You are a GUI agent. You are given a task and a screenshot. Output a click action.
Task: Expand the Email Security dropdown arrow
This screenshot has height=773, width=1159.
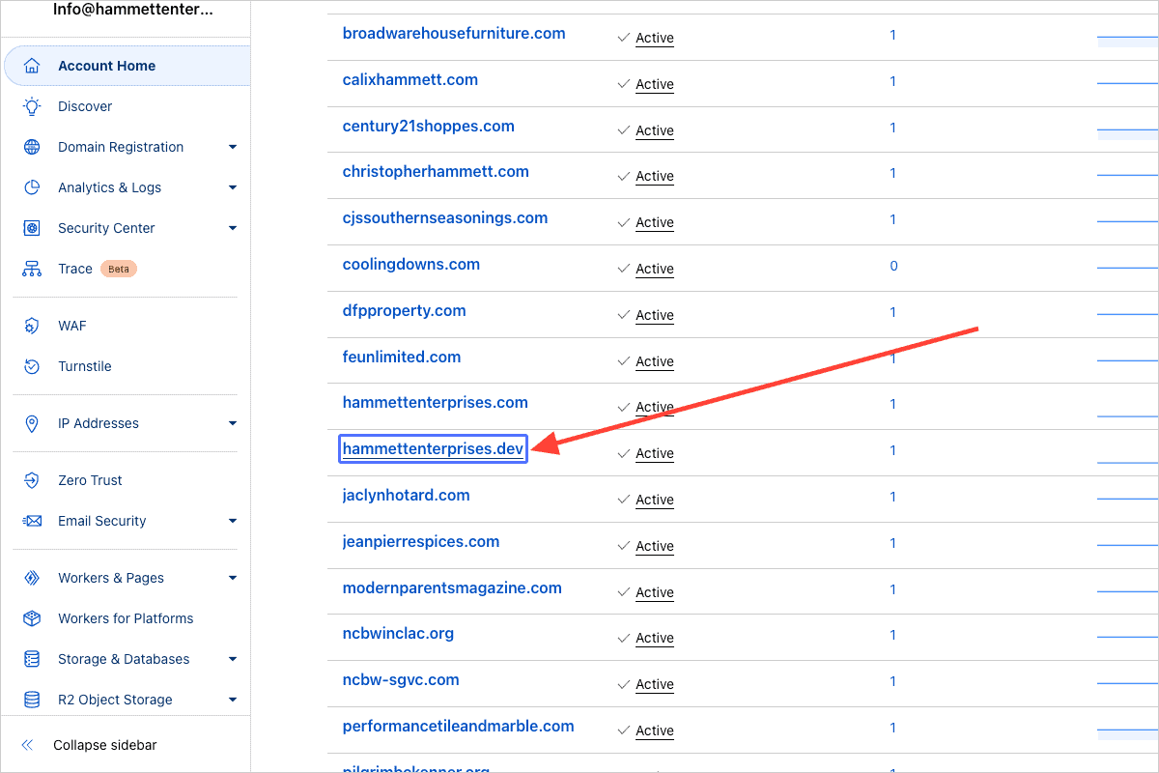[x=232, y=521]
